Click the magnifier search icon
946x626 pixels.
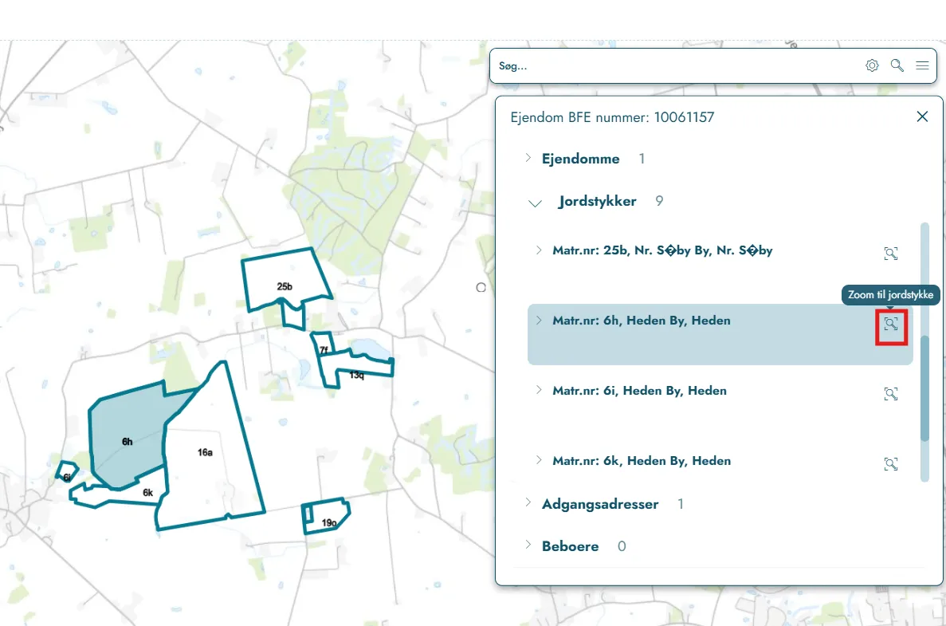pyautogui.click(x=897, y=65)
